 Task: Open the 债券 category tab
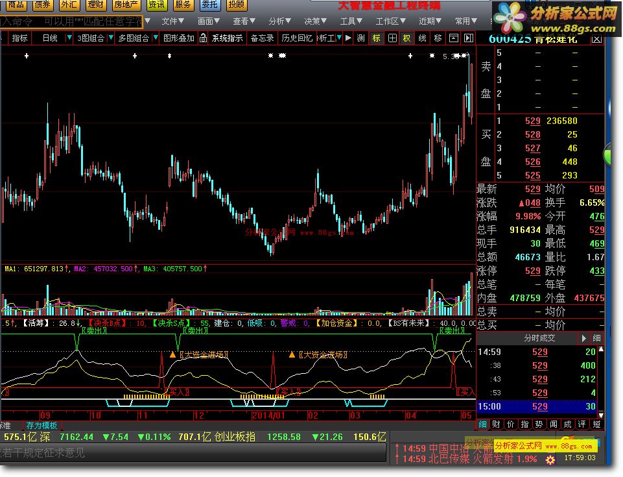(x=42, y=5)
